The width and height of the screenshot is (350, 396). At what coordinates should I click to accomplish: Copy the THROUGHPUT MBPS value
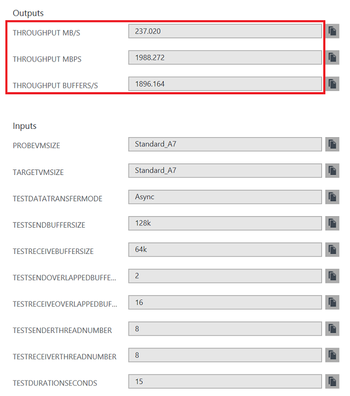click(332, 58)
